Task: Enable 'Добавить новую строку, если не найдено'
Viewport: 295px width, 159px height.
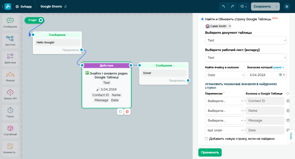Action: (206, 139)
